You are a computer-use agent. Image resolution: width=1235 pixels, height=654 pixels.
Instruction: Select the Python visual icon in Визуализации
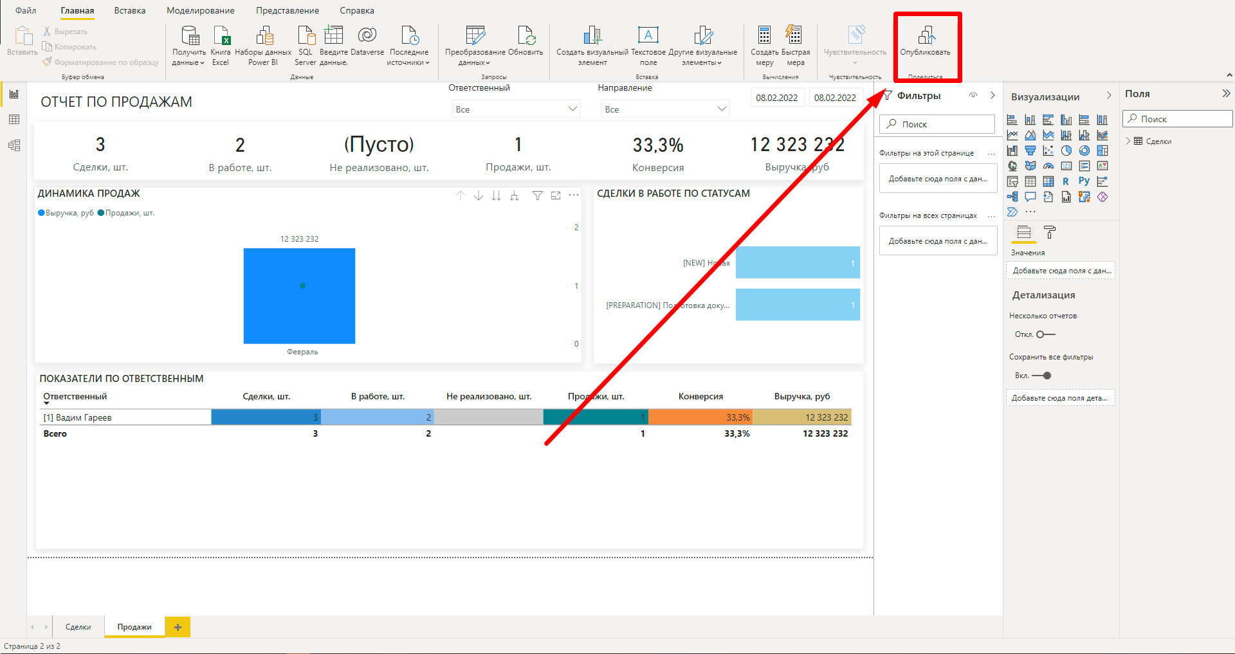(1084, 181)
